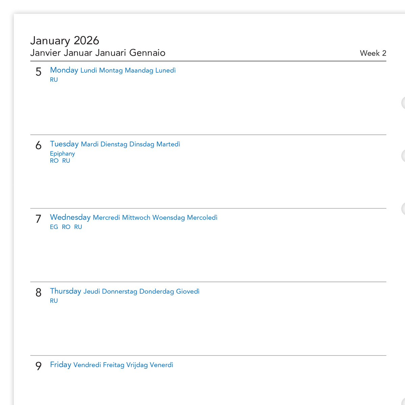Click date number 7

(x=38, y=219)
